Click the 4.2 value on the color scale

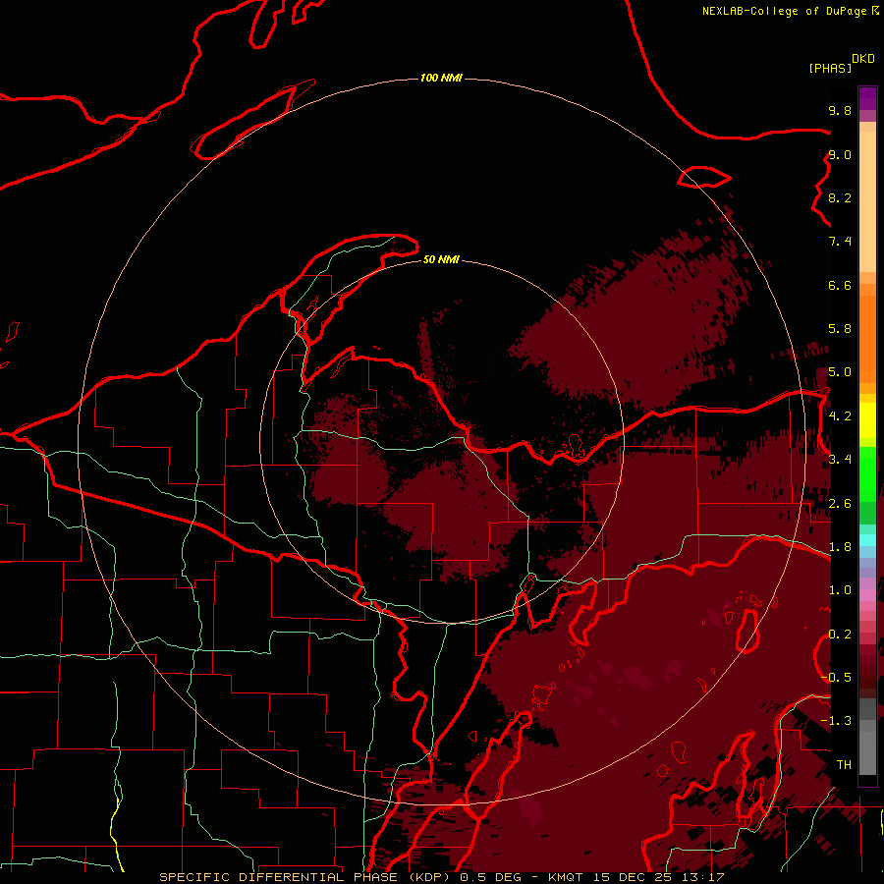coord(840,416)
